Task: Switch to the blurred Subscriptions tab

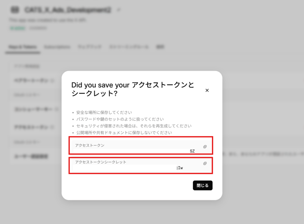Action: 57,47
